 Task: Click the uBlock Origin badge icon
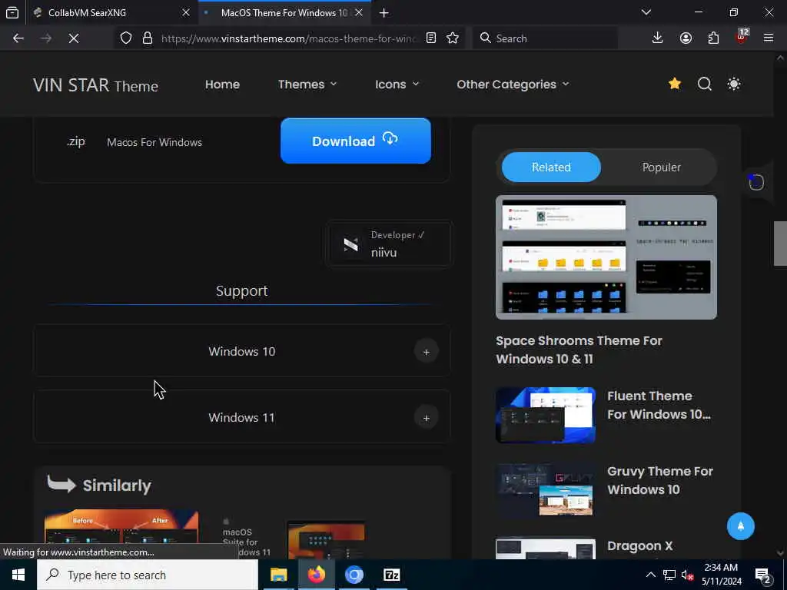click(x=742, y=37)
